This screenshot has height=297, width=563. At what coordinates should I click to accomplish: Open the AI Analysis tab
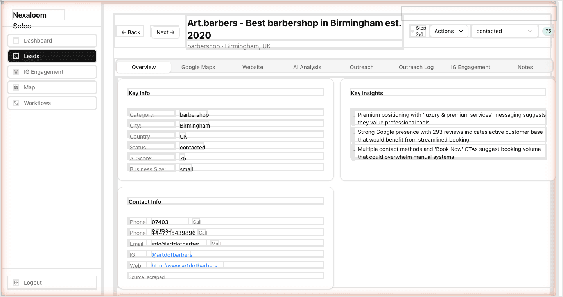(x=307, y=67)
